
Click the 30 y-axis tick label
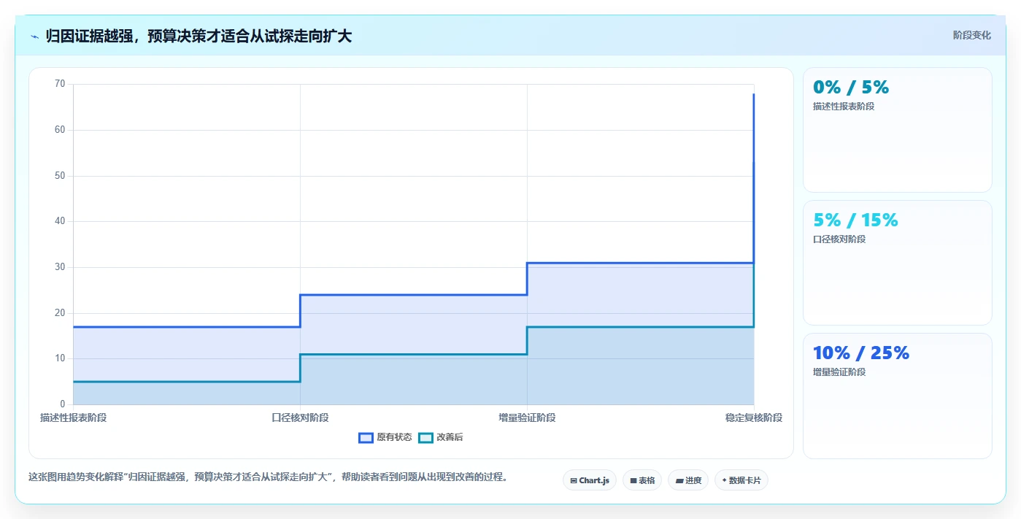point(60,267)
